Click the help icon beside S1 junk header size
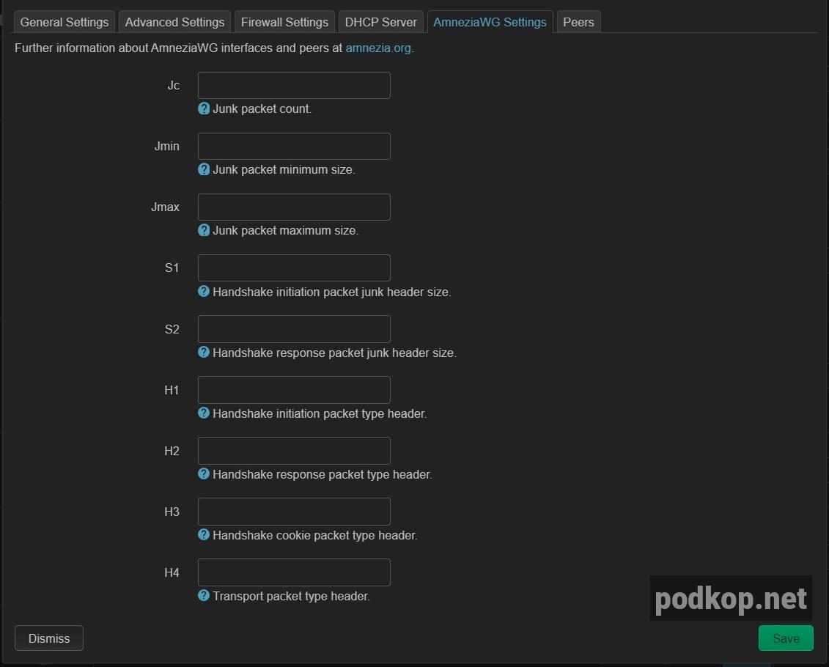829x667 pixels. pyautogui.click(x=203, y=292)
